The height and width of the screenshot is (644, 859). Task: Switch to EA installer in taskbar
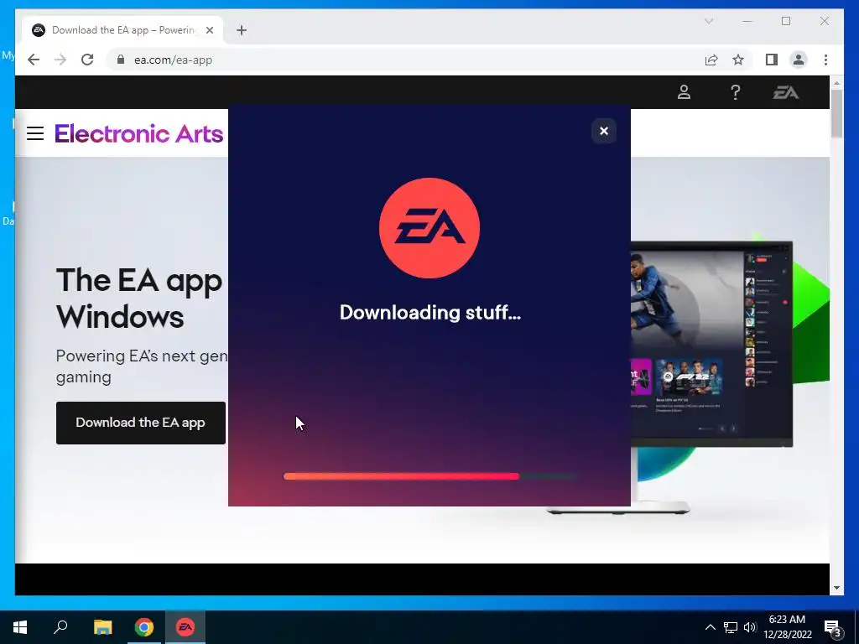click(x=185, y=627)
